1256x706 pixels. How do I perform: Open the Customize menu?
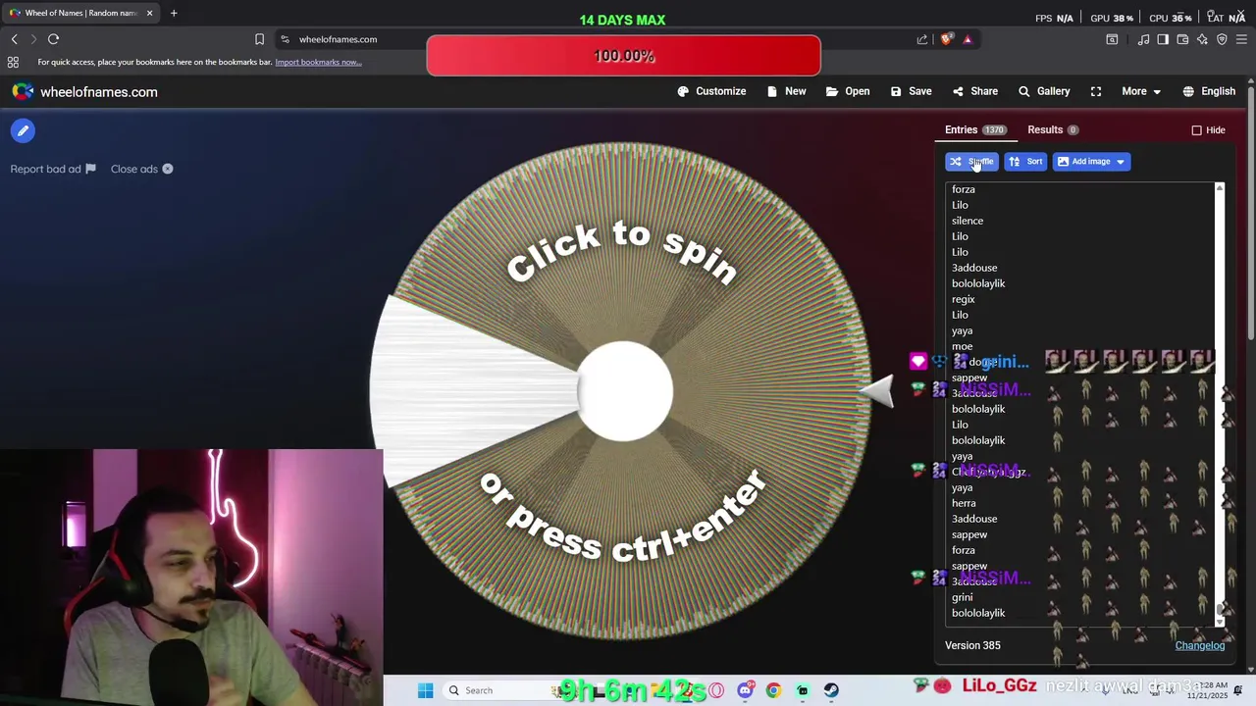pyautogui.click(x=711, y=91)
